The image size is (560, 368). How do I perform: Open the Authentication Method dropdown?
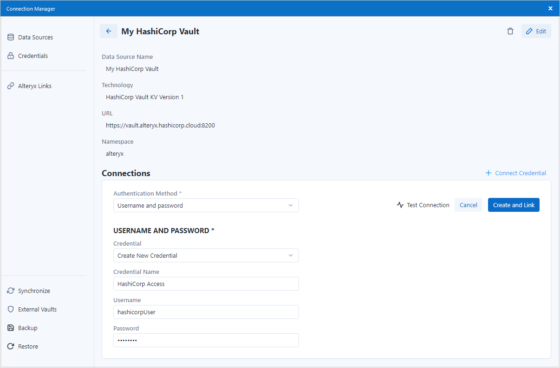pos(206,205)
